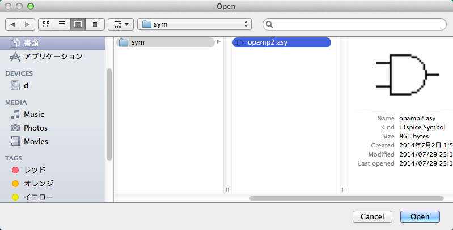Image resolution: width=453 pixels, height=230 pixels.
Task: Select the opamp2.asy file
Action: coord(282,42)
